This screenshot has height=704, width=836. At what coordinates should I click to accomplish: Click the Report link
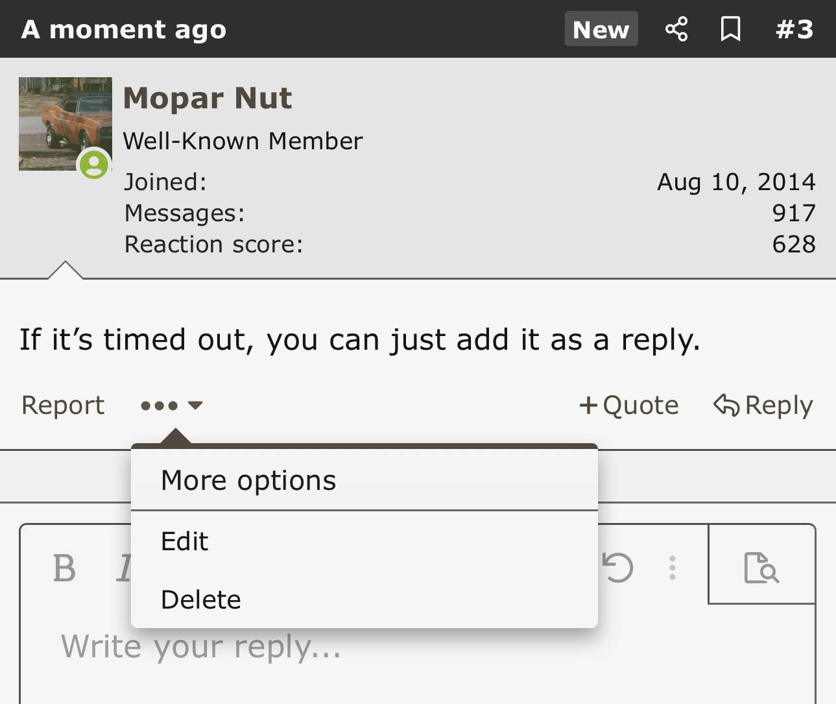pos(63,405)
